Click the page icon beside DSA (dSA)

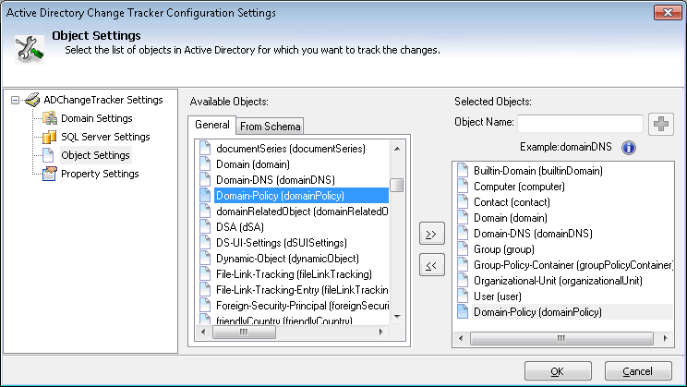(205, 226)
